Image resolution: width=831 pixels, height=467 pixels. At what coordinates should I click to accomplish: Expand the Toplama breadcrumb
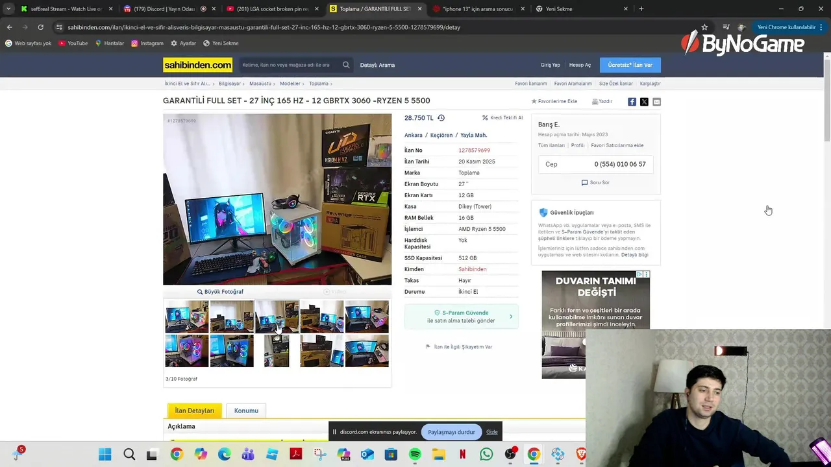(320, 84)
